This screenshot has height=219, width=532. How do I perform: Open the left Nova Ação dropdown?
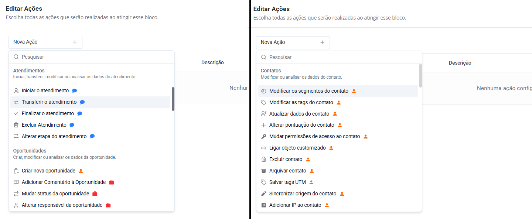tap(45, 42)
